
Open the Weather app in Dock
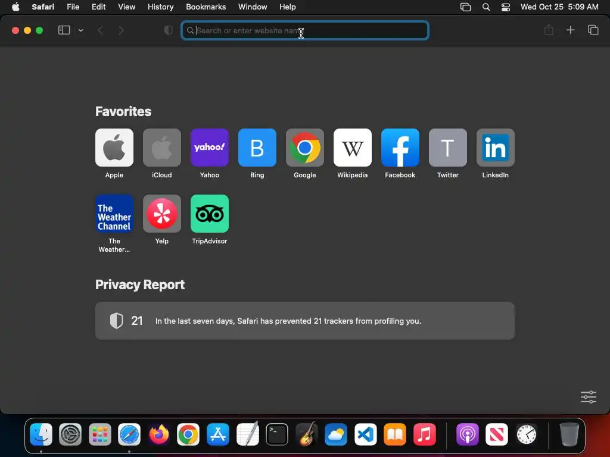tap(336, 434)
